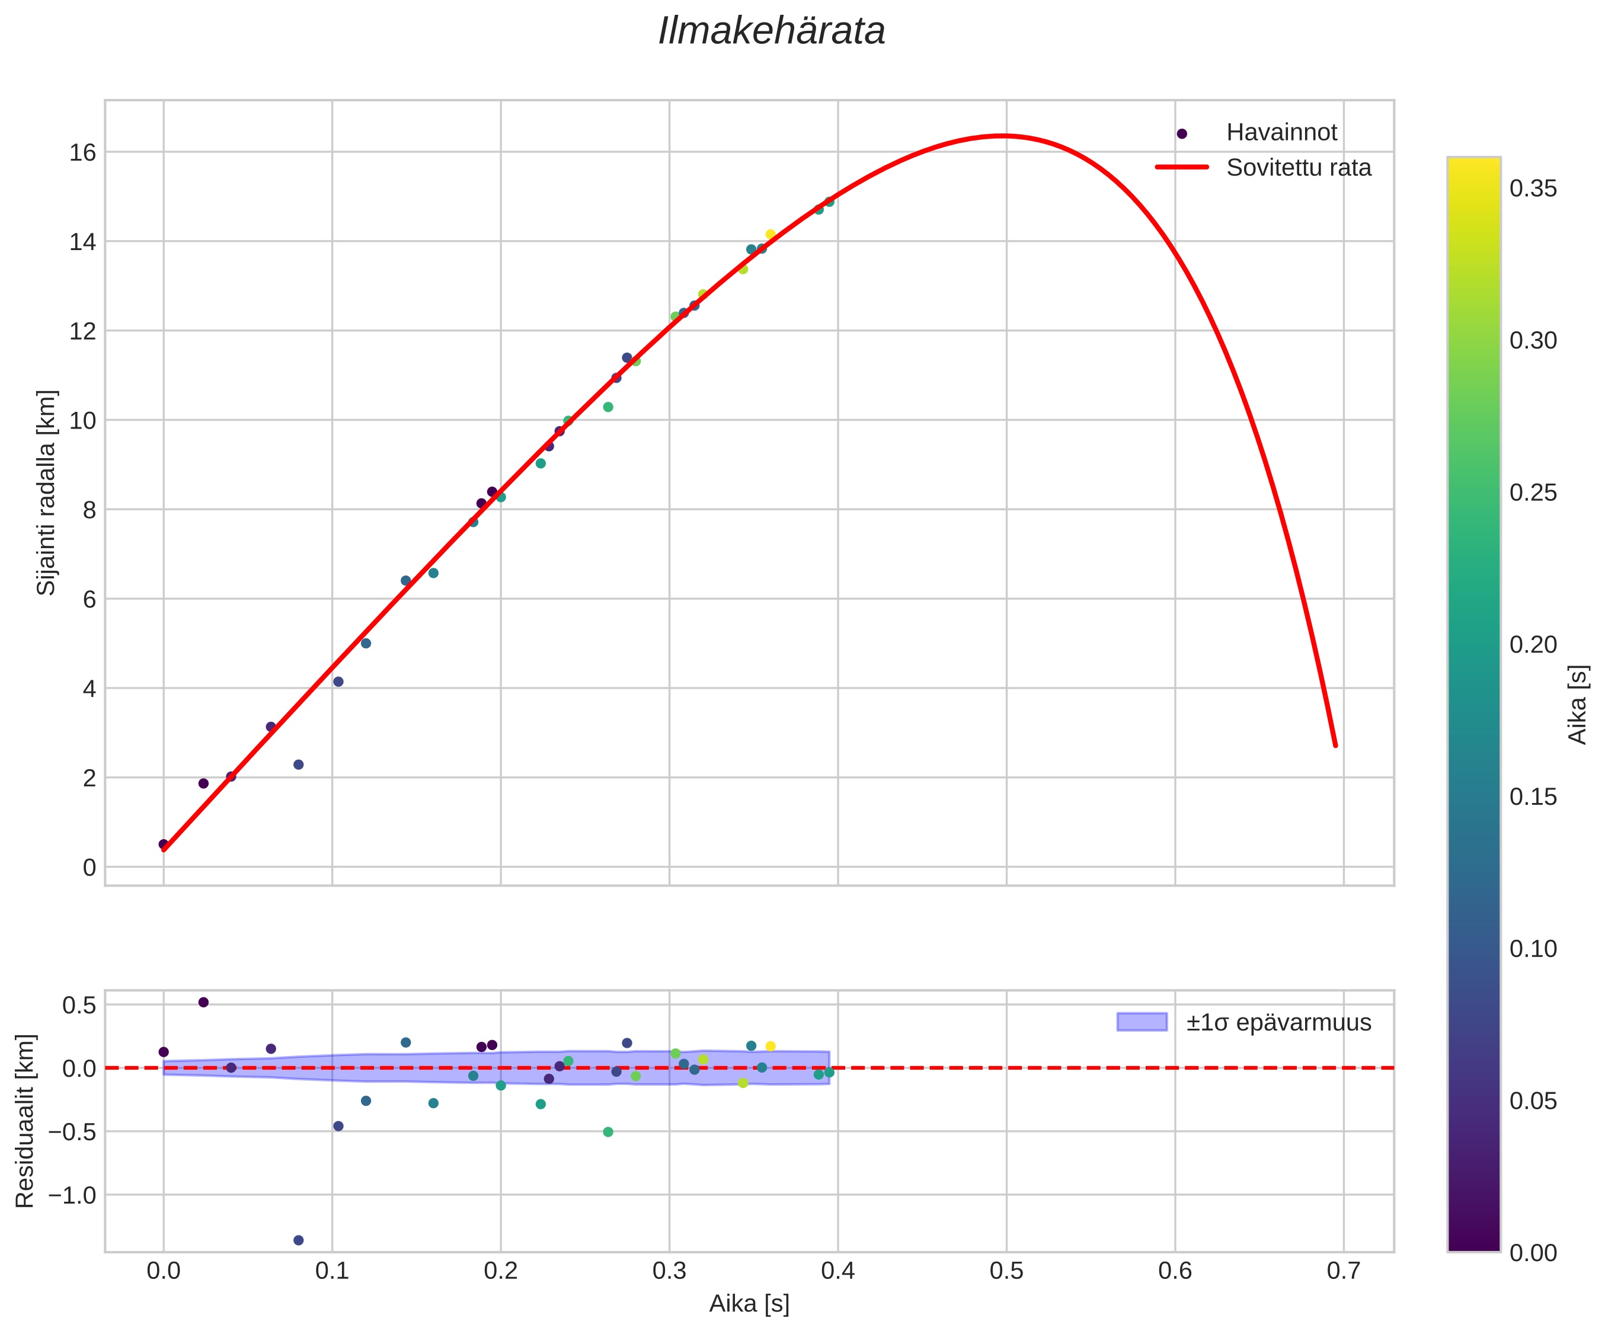This screenshot has height=1331, width=1605.
Task: Click the red Sovitettu rata legend line
Action: 1182,167
